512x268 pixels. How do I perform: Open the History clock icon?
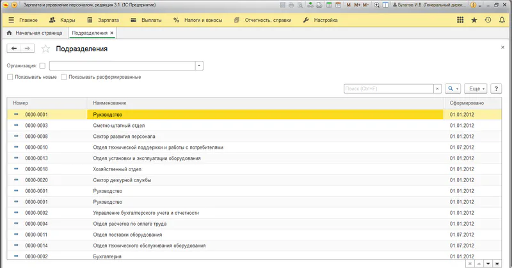pyautogui.click(x=488, y=20)
